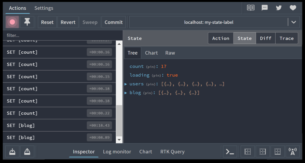Image resolution: width=305 pixels, height=163 pixels.
Task: Select the Chart view tab in State panel
Action: tap(151, 53)
